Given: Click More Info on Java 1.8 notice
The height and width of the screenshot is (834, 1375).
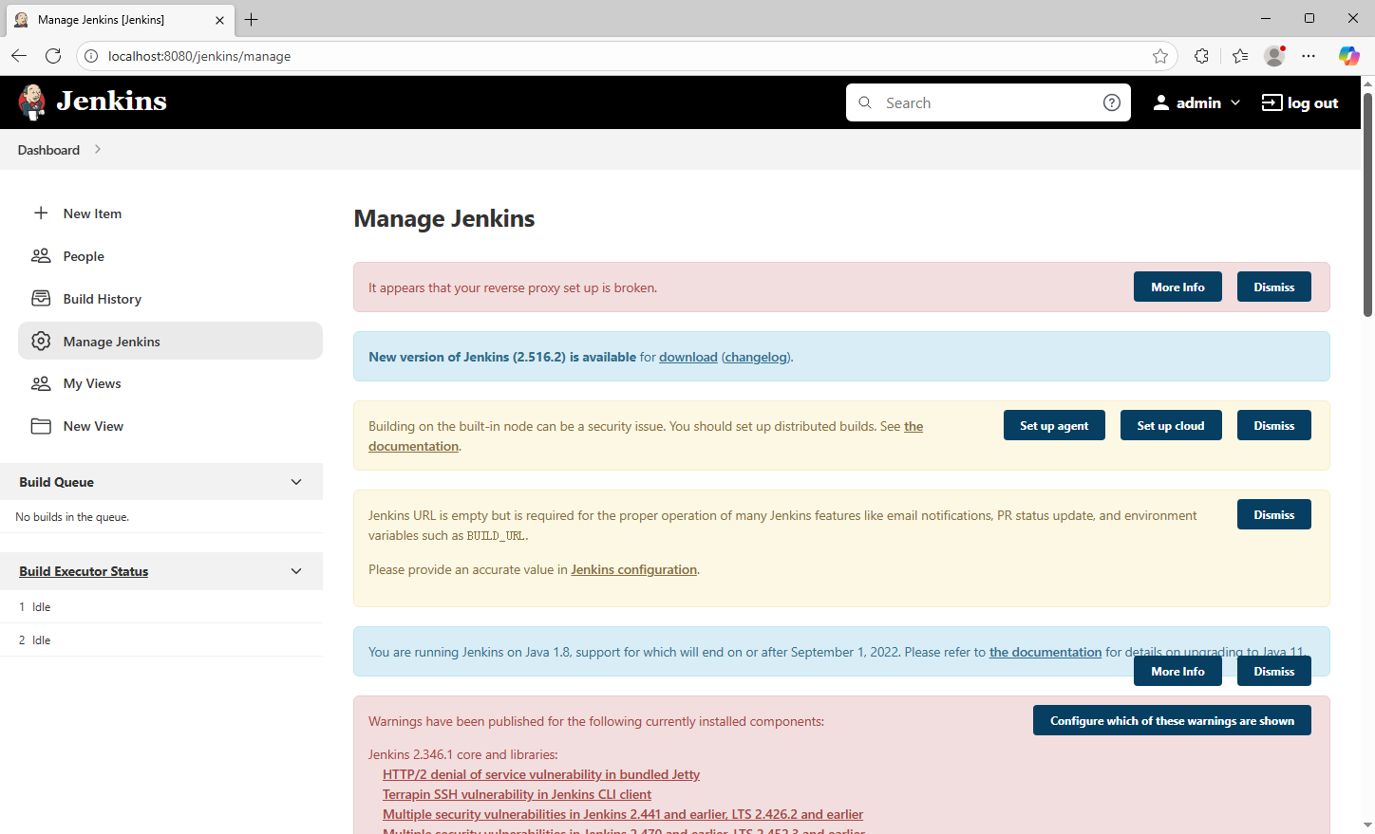Looking at the screenshot, I should 1177,671.
